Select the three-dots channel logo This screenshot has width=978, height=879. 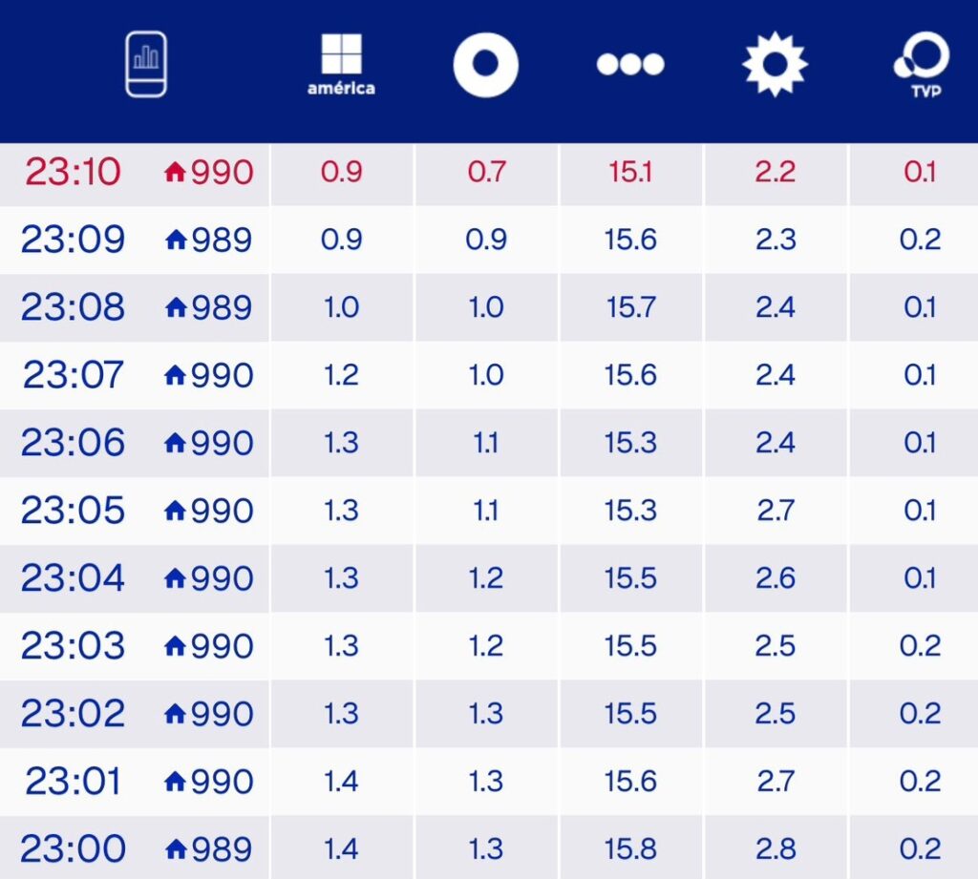coord(630,65)
